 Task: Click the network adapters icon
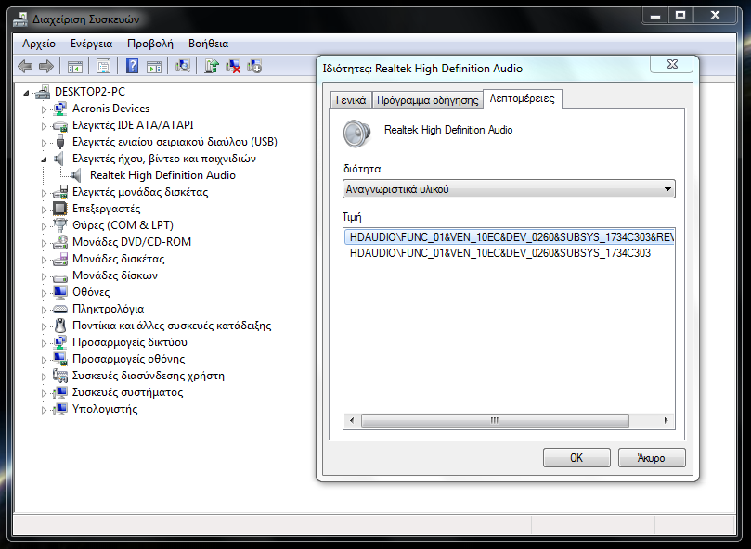click(59, 342)
